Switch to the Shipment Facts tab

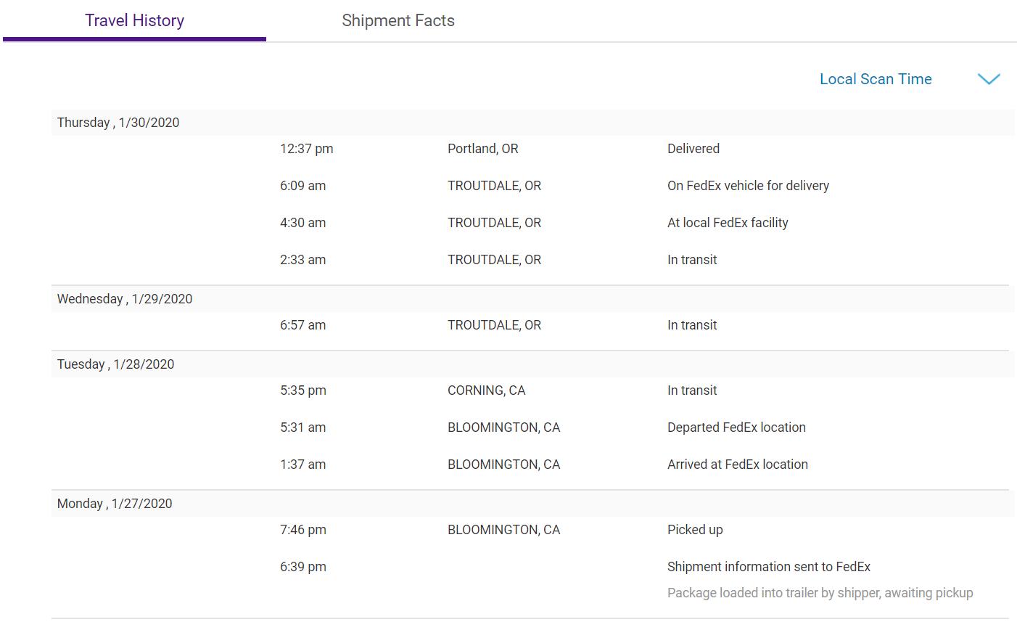[x=398, y=20]
